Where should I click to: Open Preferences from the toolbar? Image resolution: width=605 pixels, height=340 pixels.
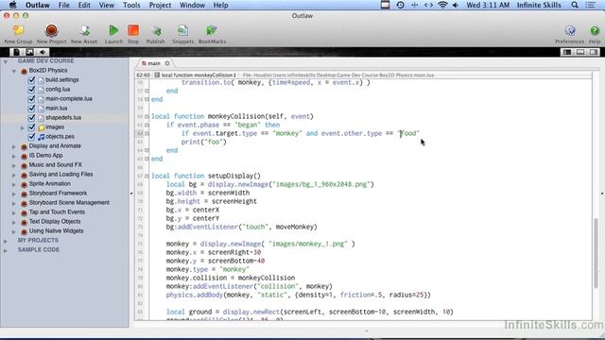point(570,30)
